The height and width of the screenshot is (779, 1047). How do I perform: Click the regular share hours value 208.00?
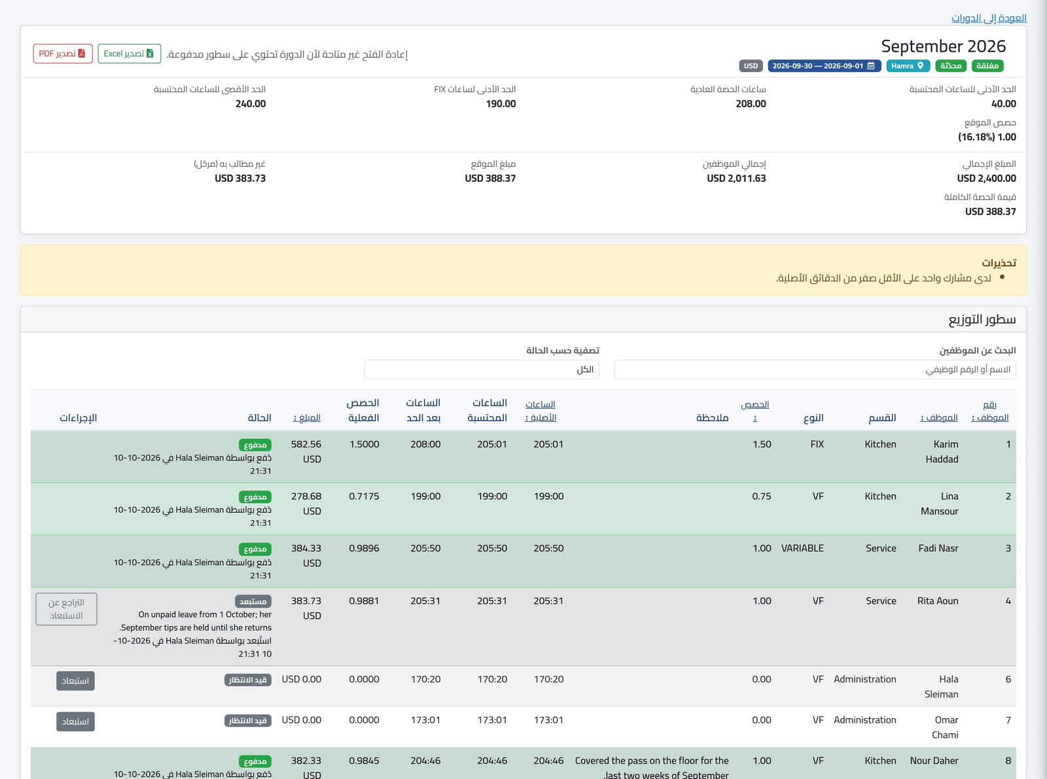[751, 103]
